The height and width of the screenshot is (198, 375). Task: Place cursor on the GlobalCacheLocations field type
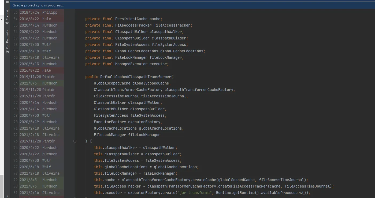tap(137, 51)
